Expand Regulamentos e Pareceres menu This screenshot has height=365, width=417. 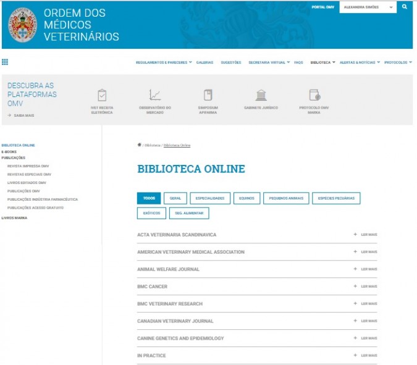coord(164,62)
